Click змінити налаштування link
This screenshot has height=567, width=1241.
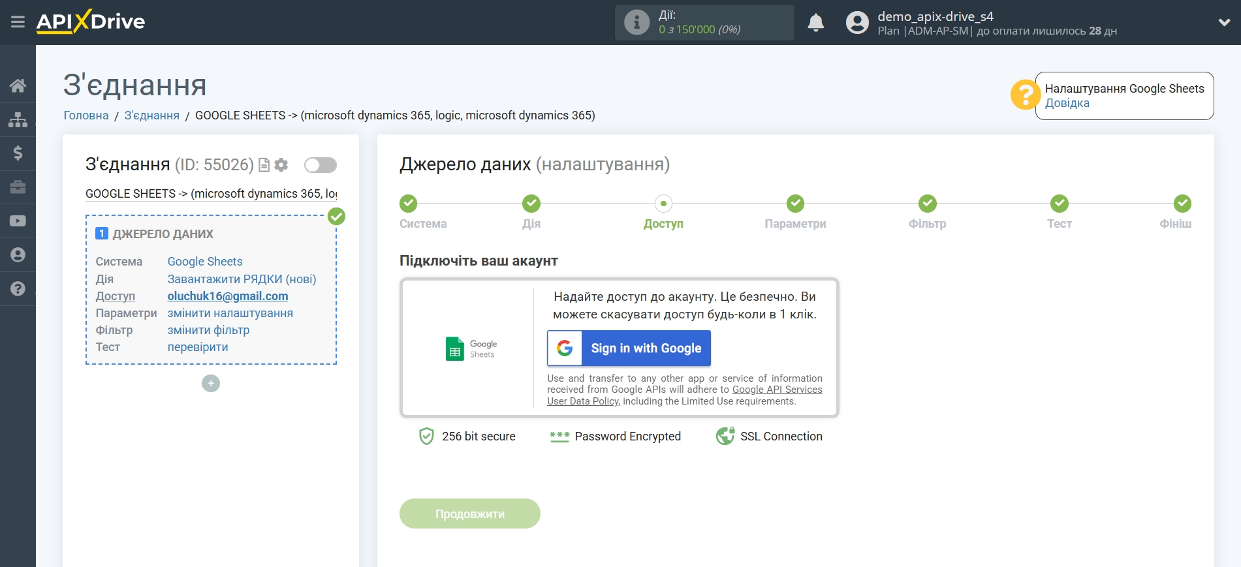click(230, 313)
